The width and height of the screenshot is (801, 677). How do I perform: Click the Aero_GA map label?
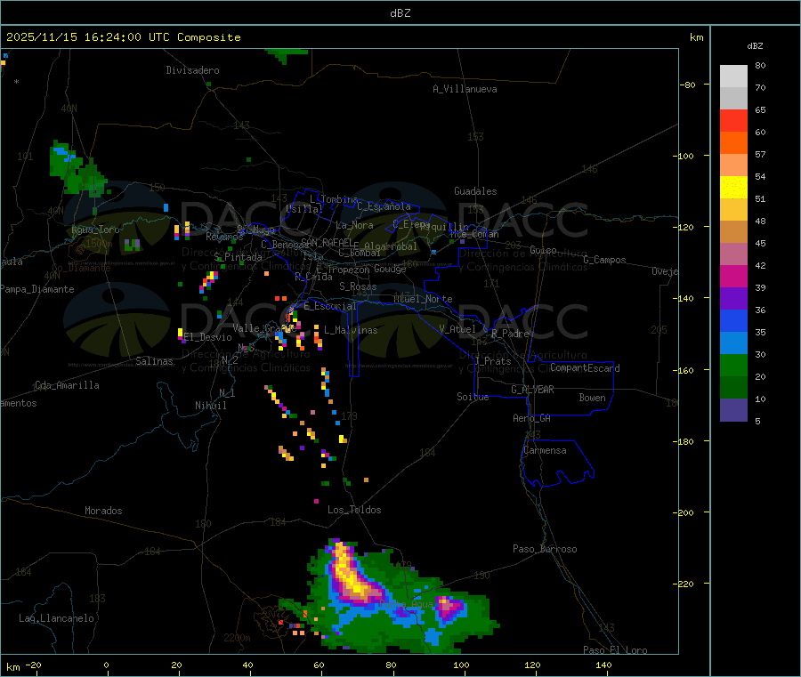532,418
